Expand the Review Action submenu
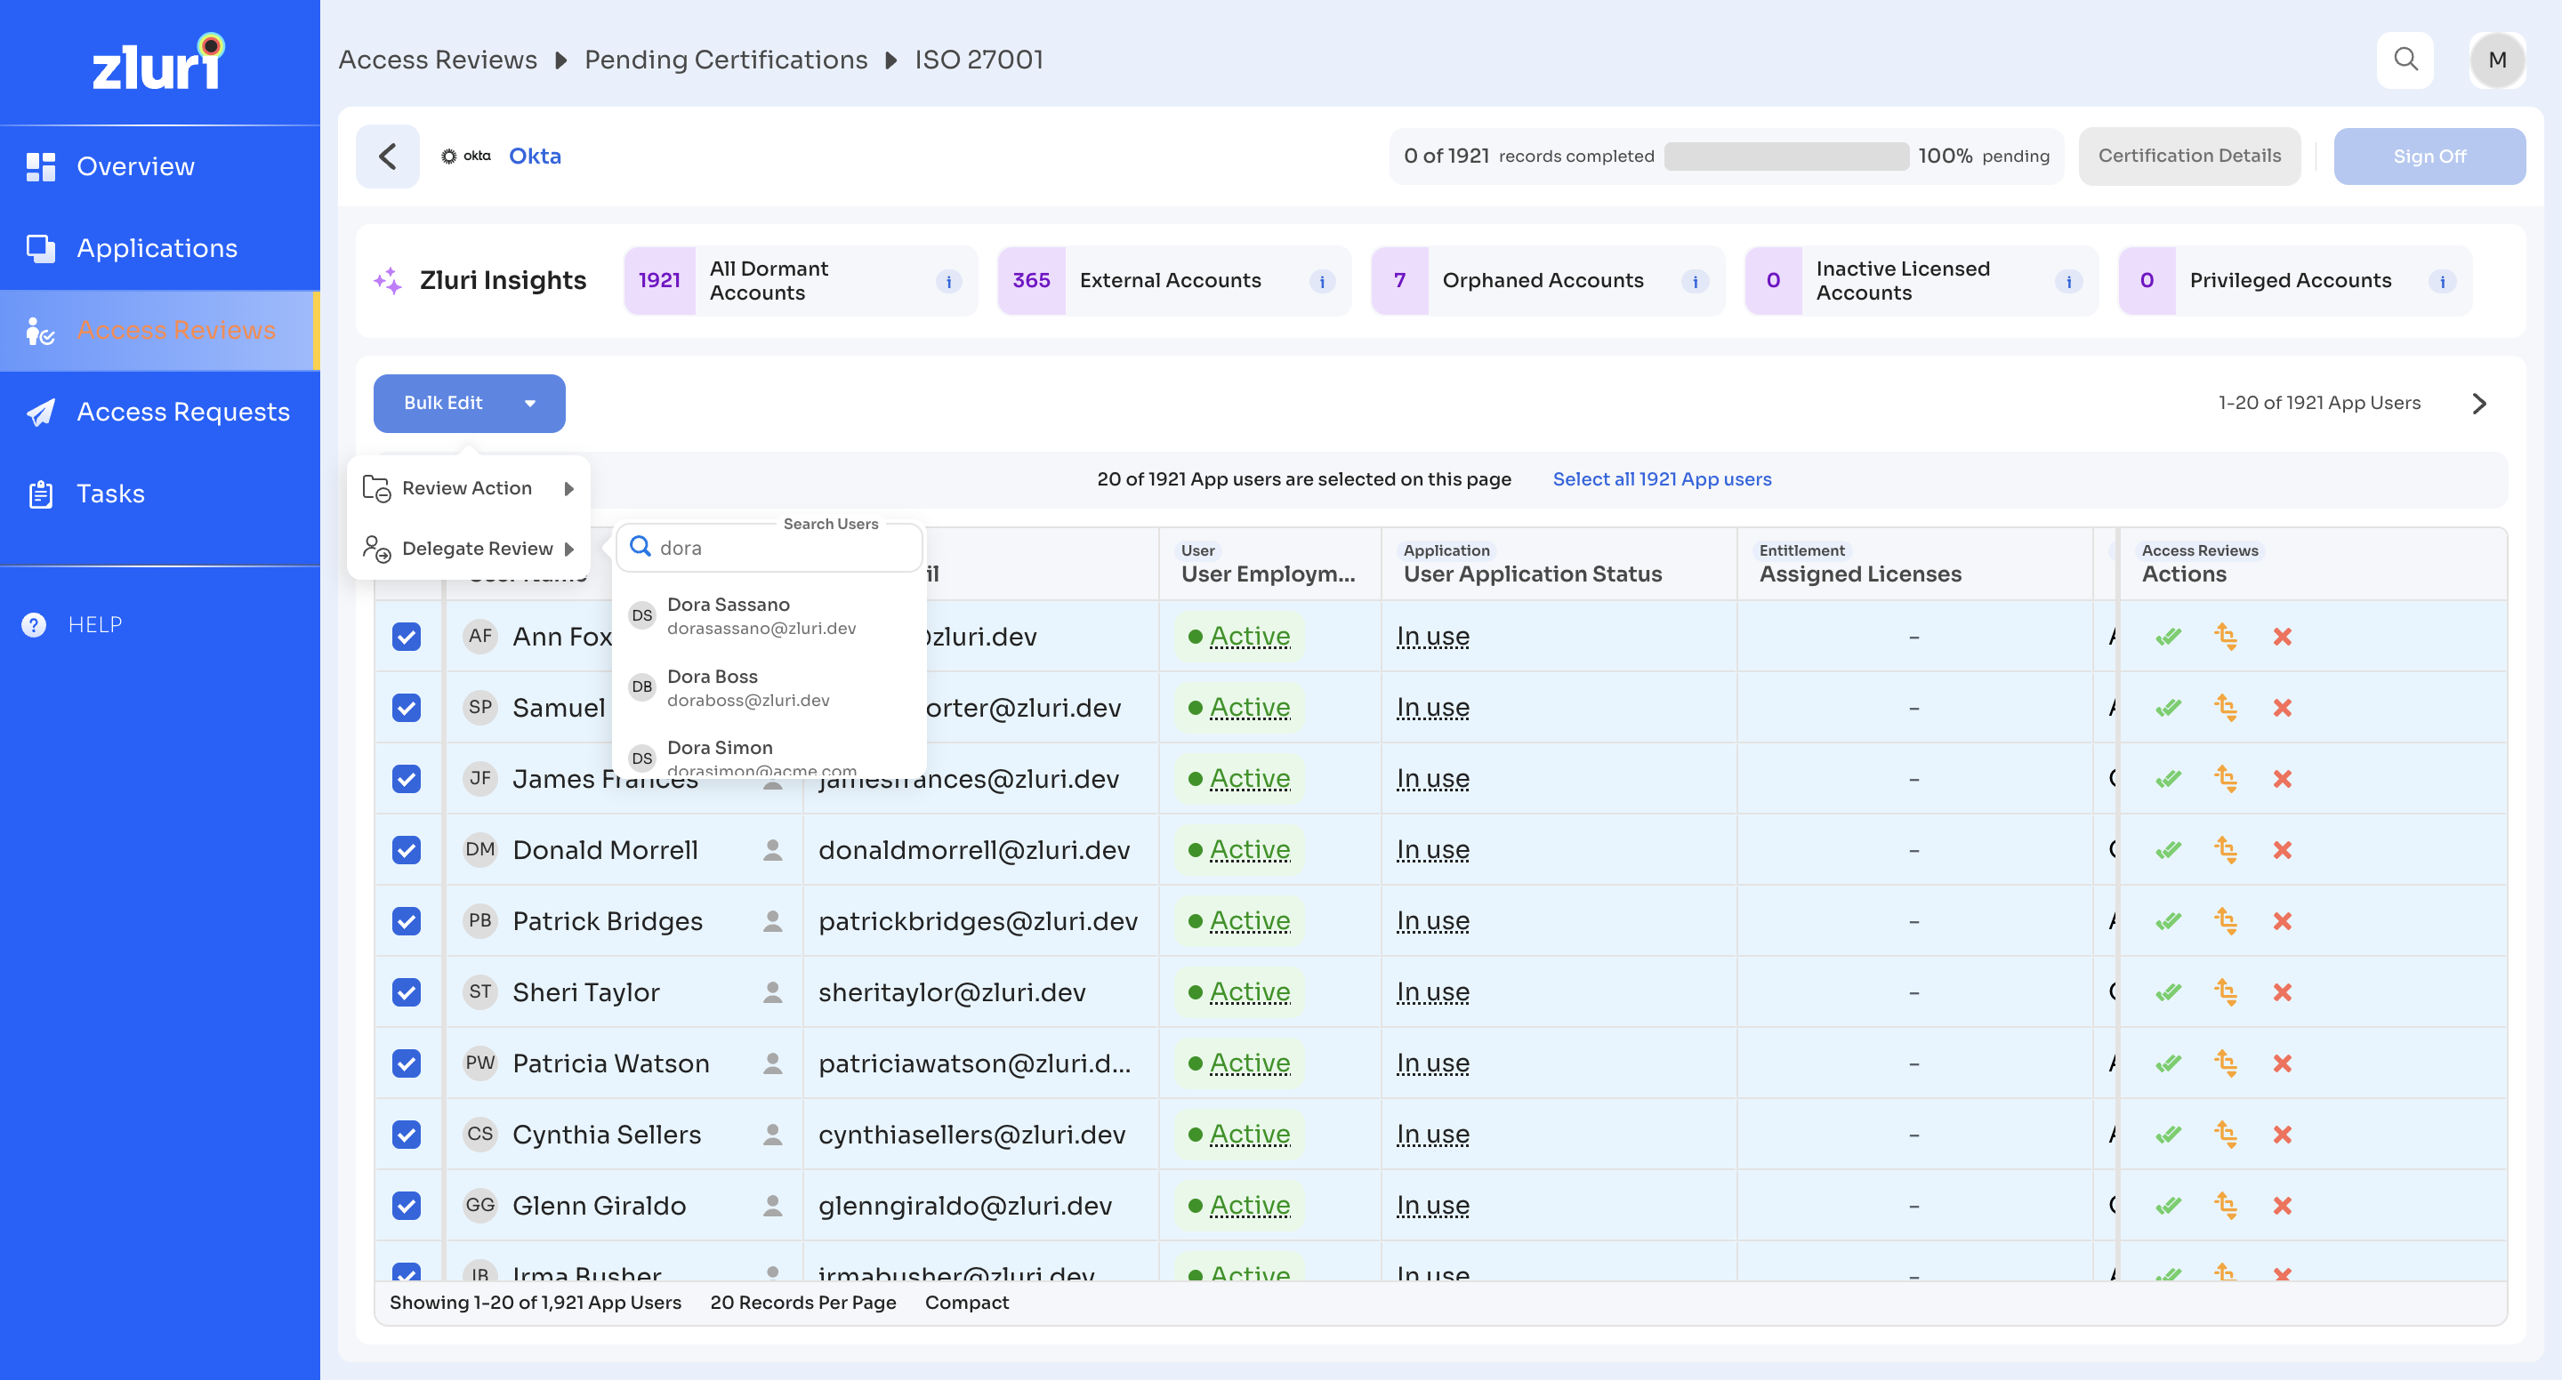 click(469, 488)
